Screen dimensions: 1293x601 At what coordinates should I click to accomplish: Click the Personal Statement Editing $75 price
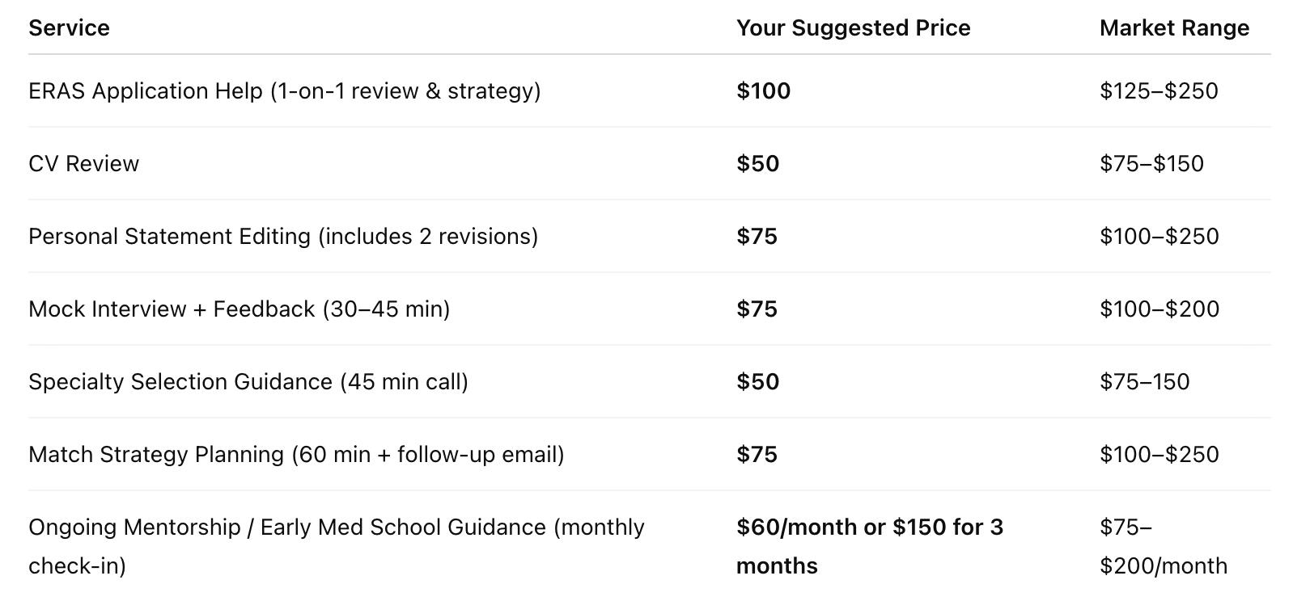click(x=757, y=236)
